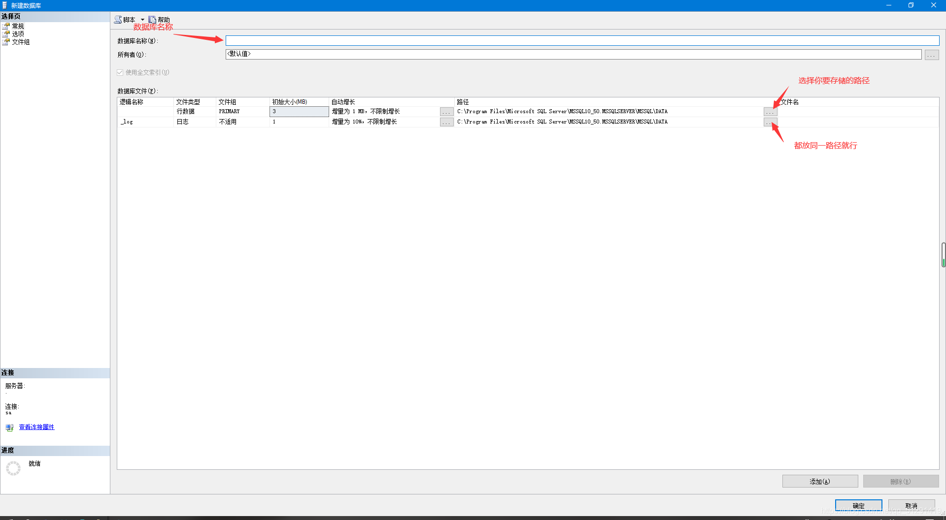Click the database name input field

click(582, 40)
